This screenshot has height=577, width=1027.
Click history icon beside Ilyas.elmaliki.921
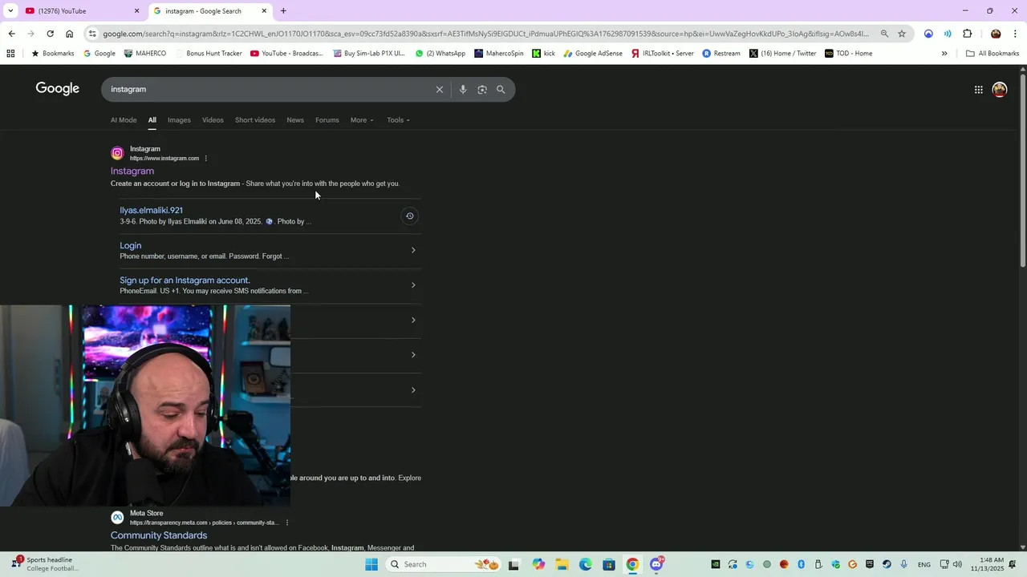point(409,216)
